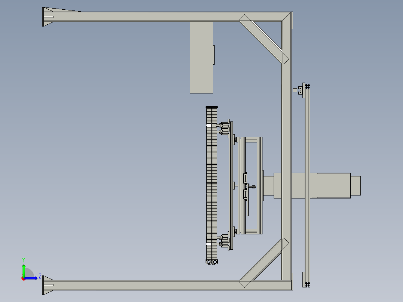Select the roller pair at track bottom

click(212, 262)
